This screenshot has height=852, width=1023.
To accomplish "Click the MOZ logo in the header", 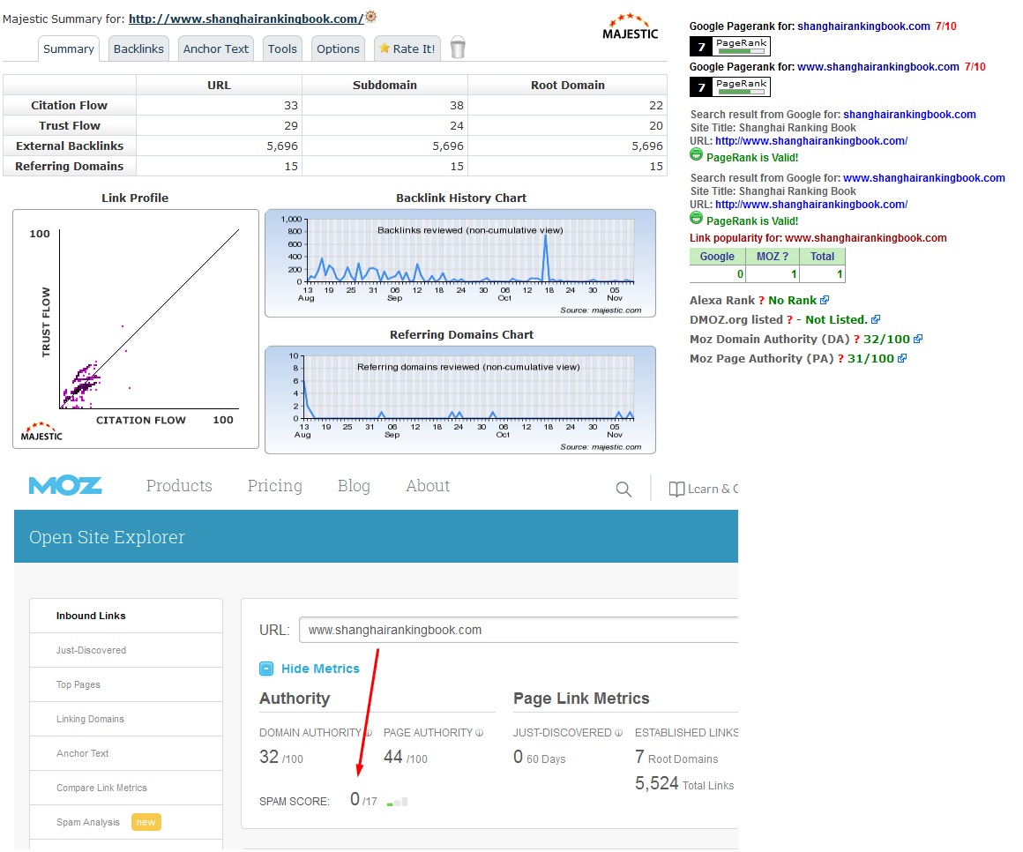I will (x=65, y=486).
